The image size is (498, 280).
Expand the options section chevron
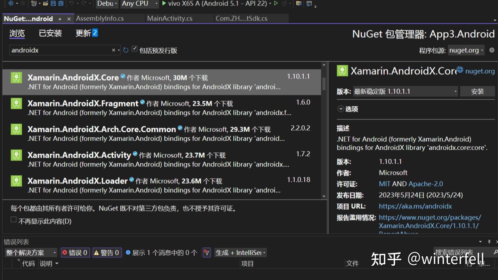pyautogui.click(x=340, y=109)
